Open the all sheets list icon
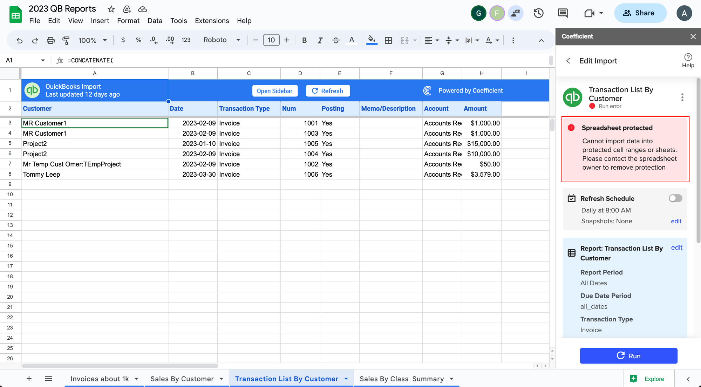701x387 pixels. (49, 379)
